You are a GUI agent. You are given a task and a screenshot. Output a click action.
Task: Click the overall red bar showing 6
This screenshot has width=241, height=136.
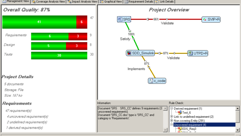[x=82, y=22]
